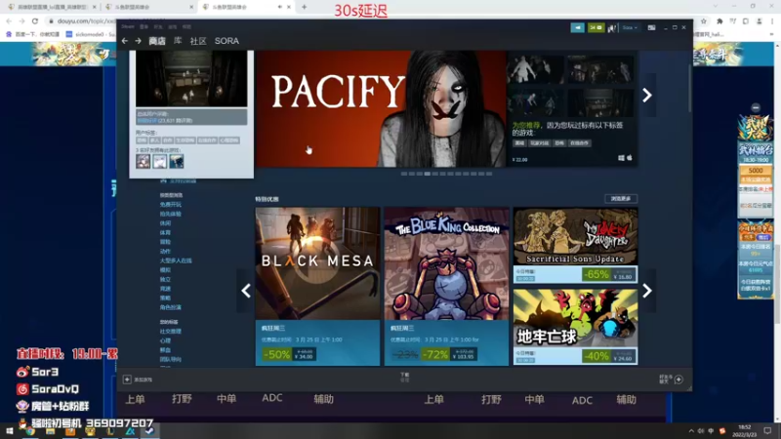Viewport: 781px width, 439px height.
Task: Click first friend avatar in hover popup
Action: (143, 161)
